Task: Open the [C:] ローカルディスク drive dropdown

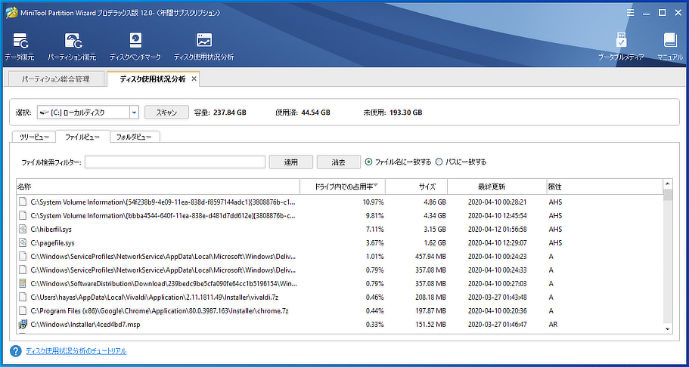Action: tap(134, 113)
